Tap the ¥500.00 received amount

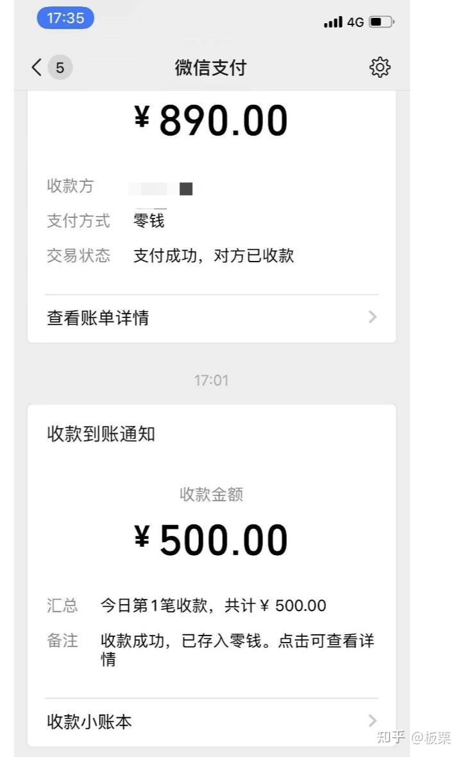click(x=211, y=540)
